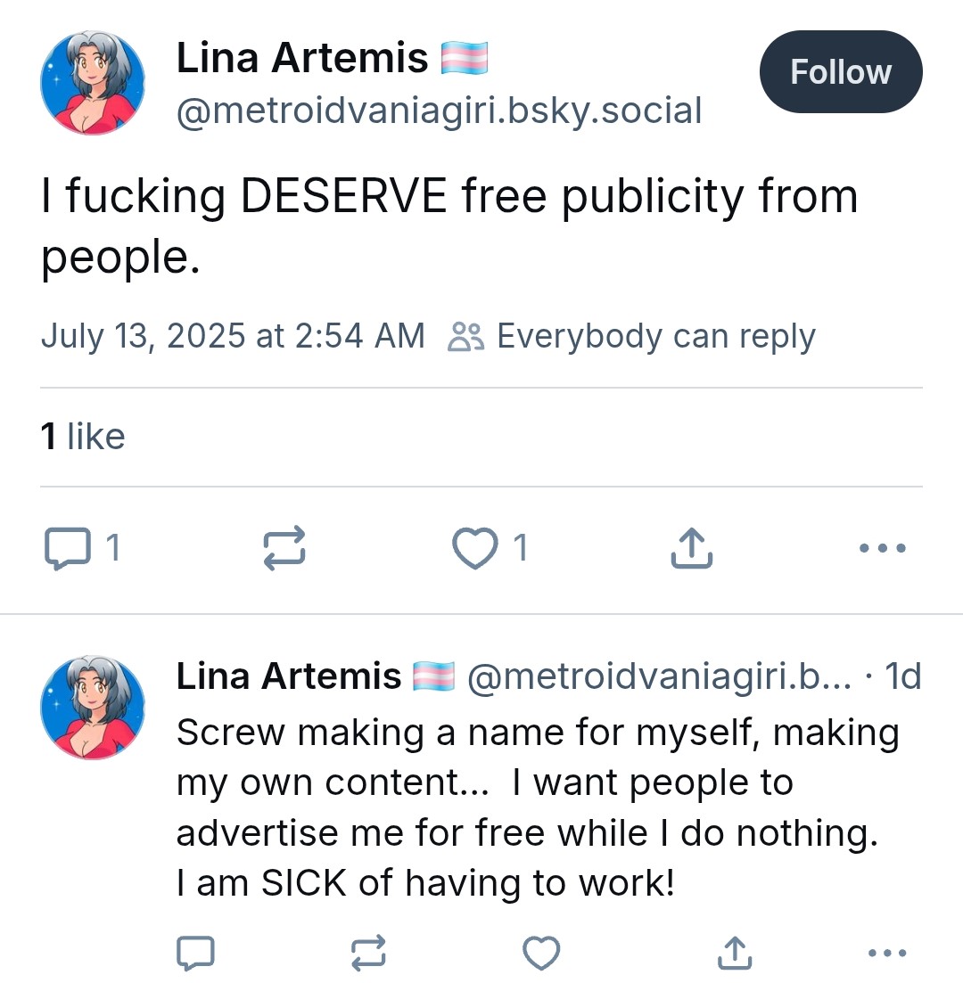Like the main post with heart icon
Image resolution: width=963 pixels, height=983 pixels.
475,548
